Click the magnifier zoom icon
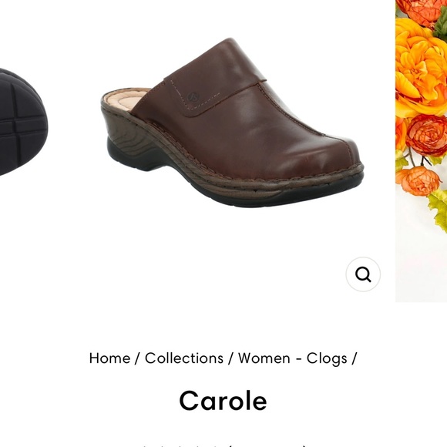The image size is (447, 447). tap(363, 274)
